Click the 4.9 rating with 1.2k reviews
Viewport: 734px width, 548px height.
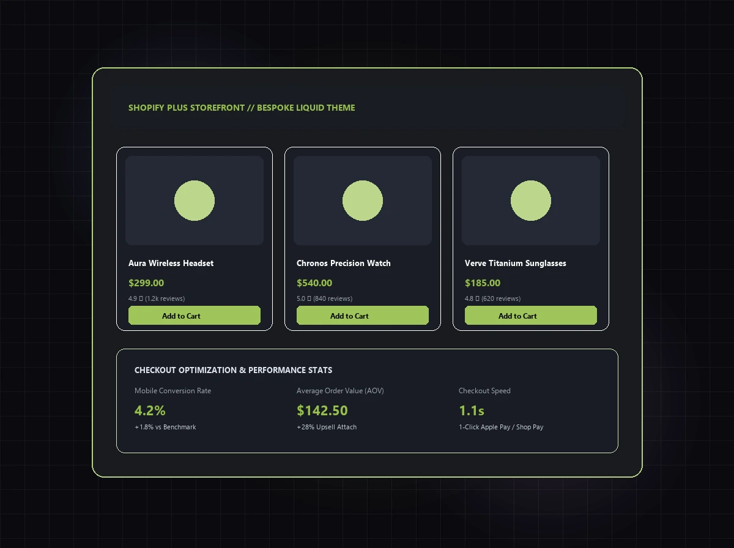(157, 298)
